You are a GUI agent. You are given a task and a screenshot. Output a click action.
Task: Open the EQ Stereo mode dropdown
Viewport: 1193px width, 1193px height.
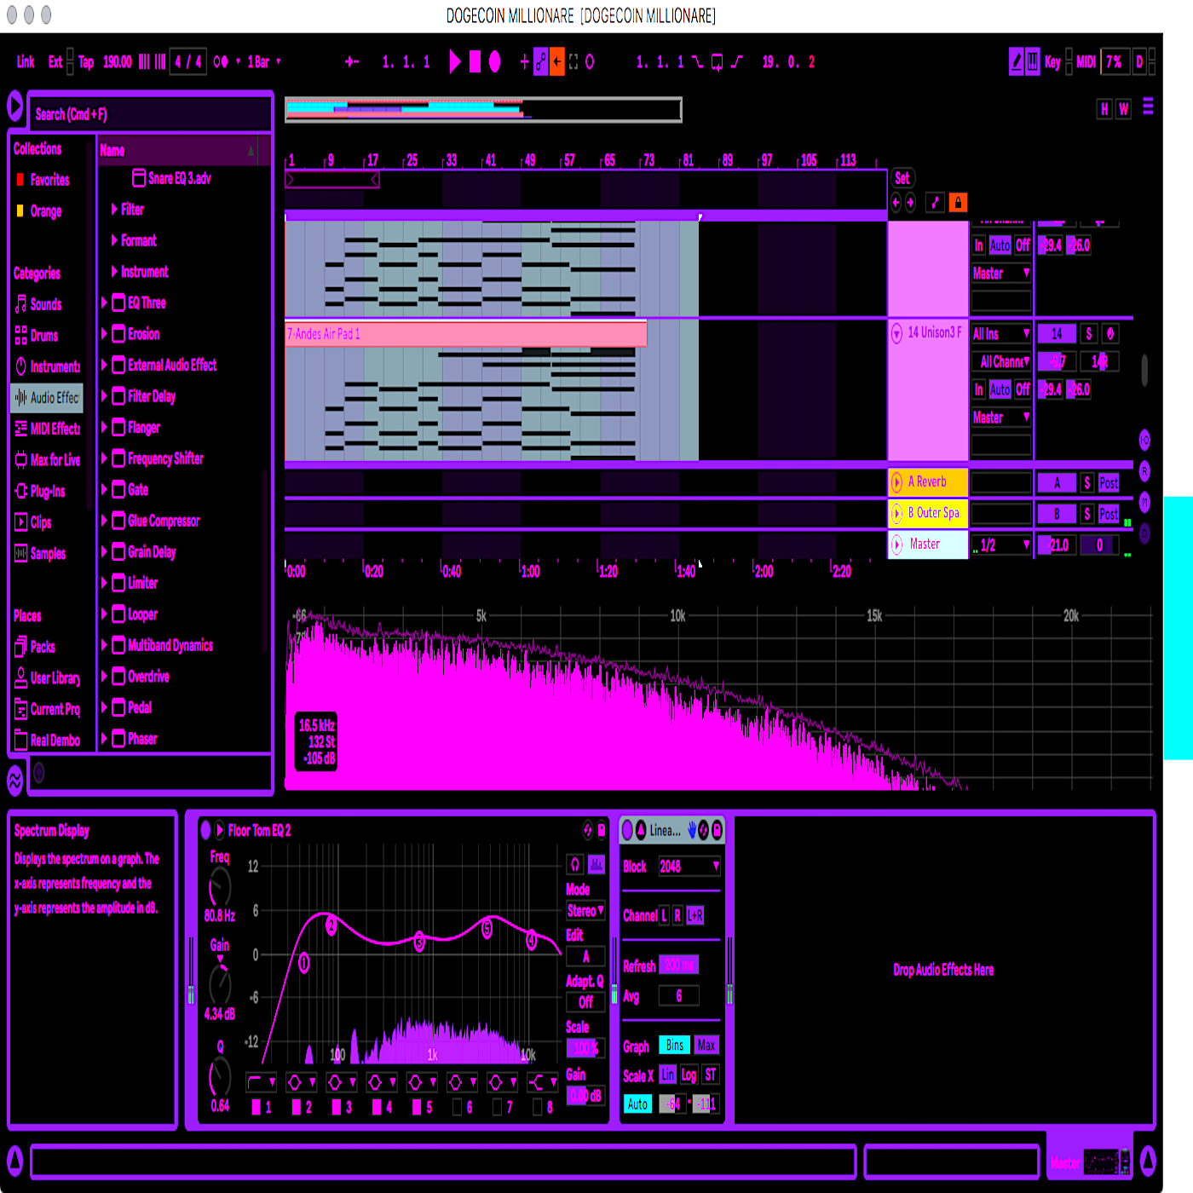(585, 911)
